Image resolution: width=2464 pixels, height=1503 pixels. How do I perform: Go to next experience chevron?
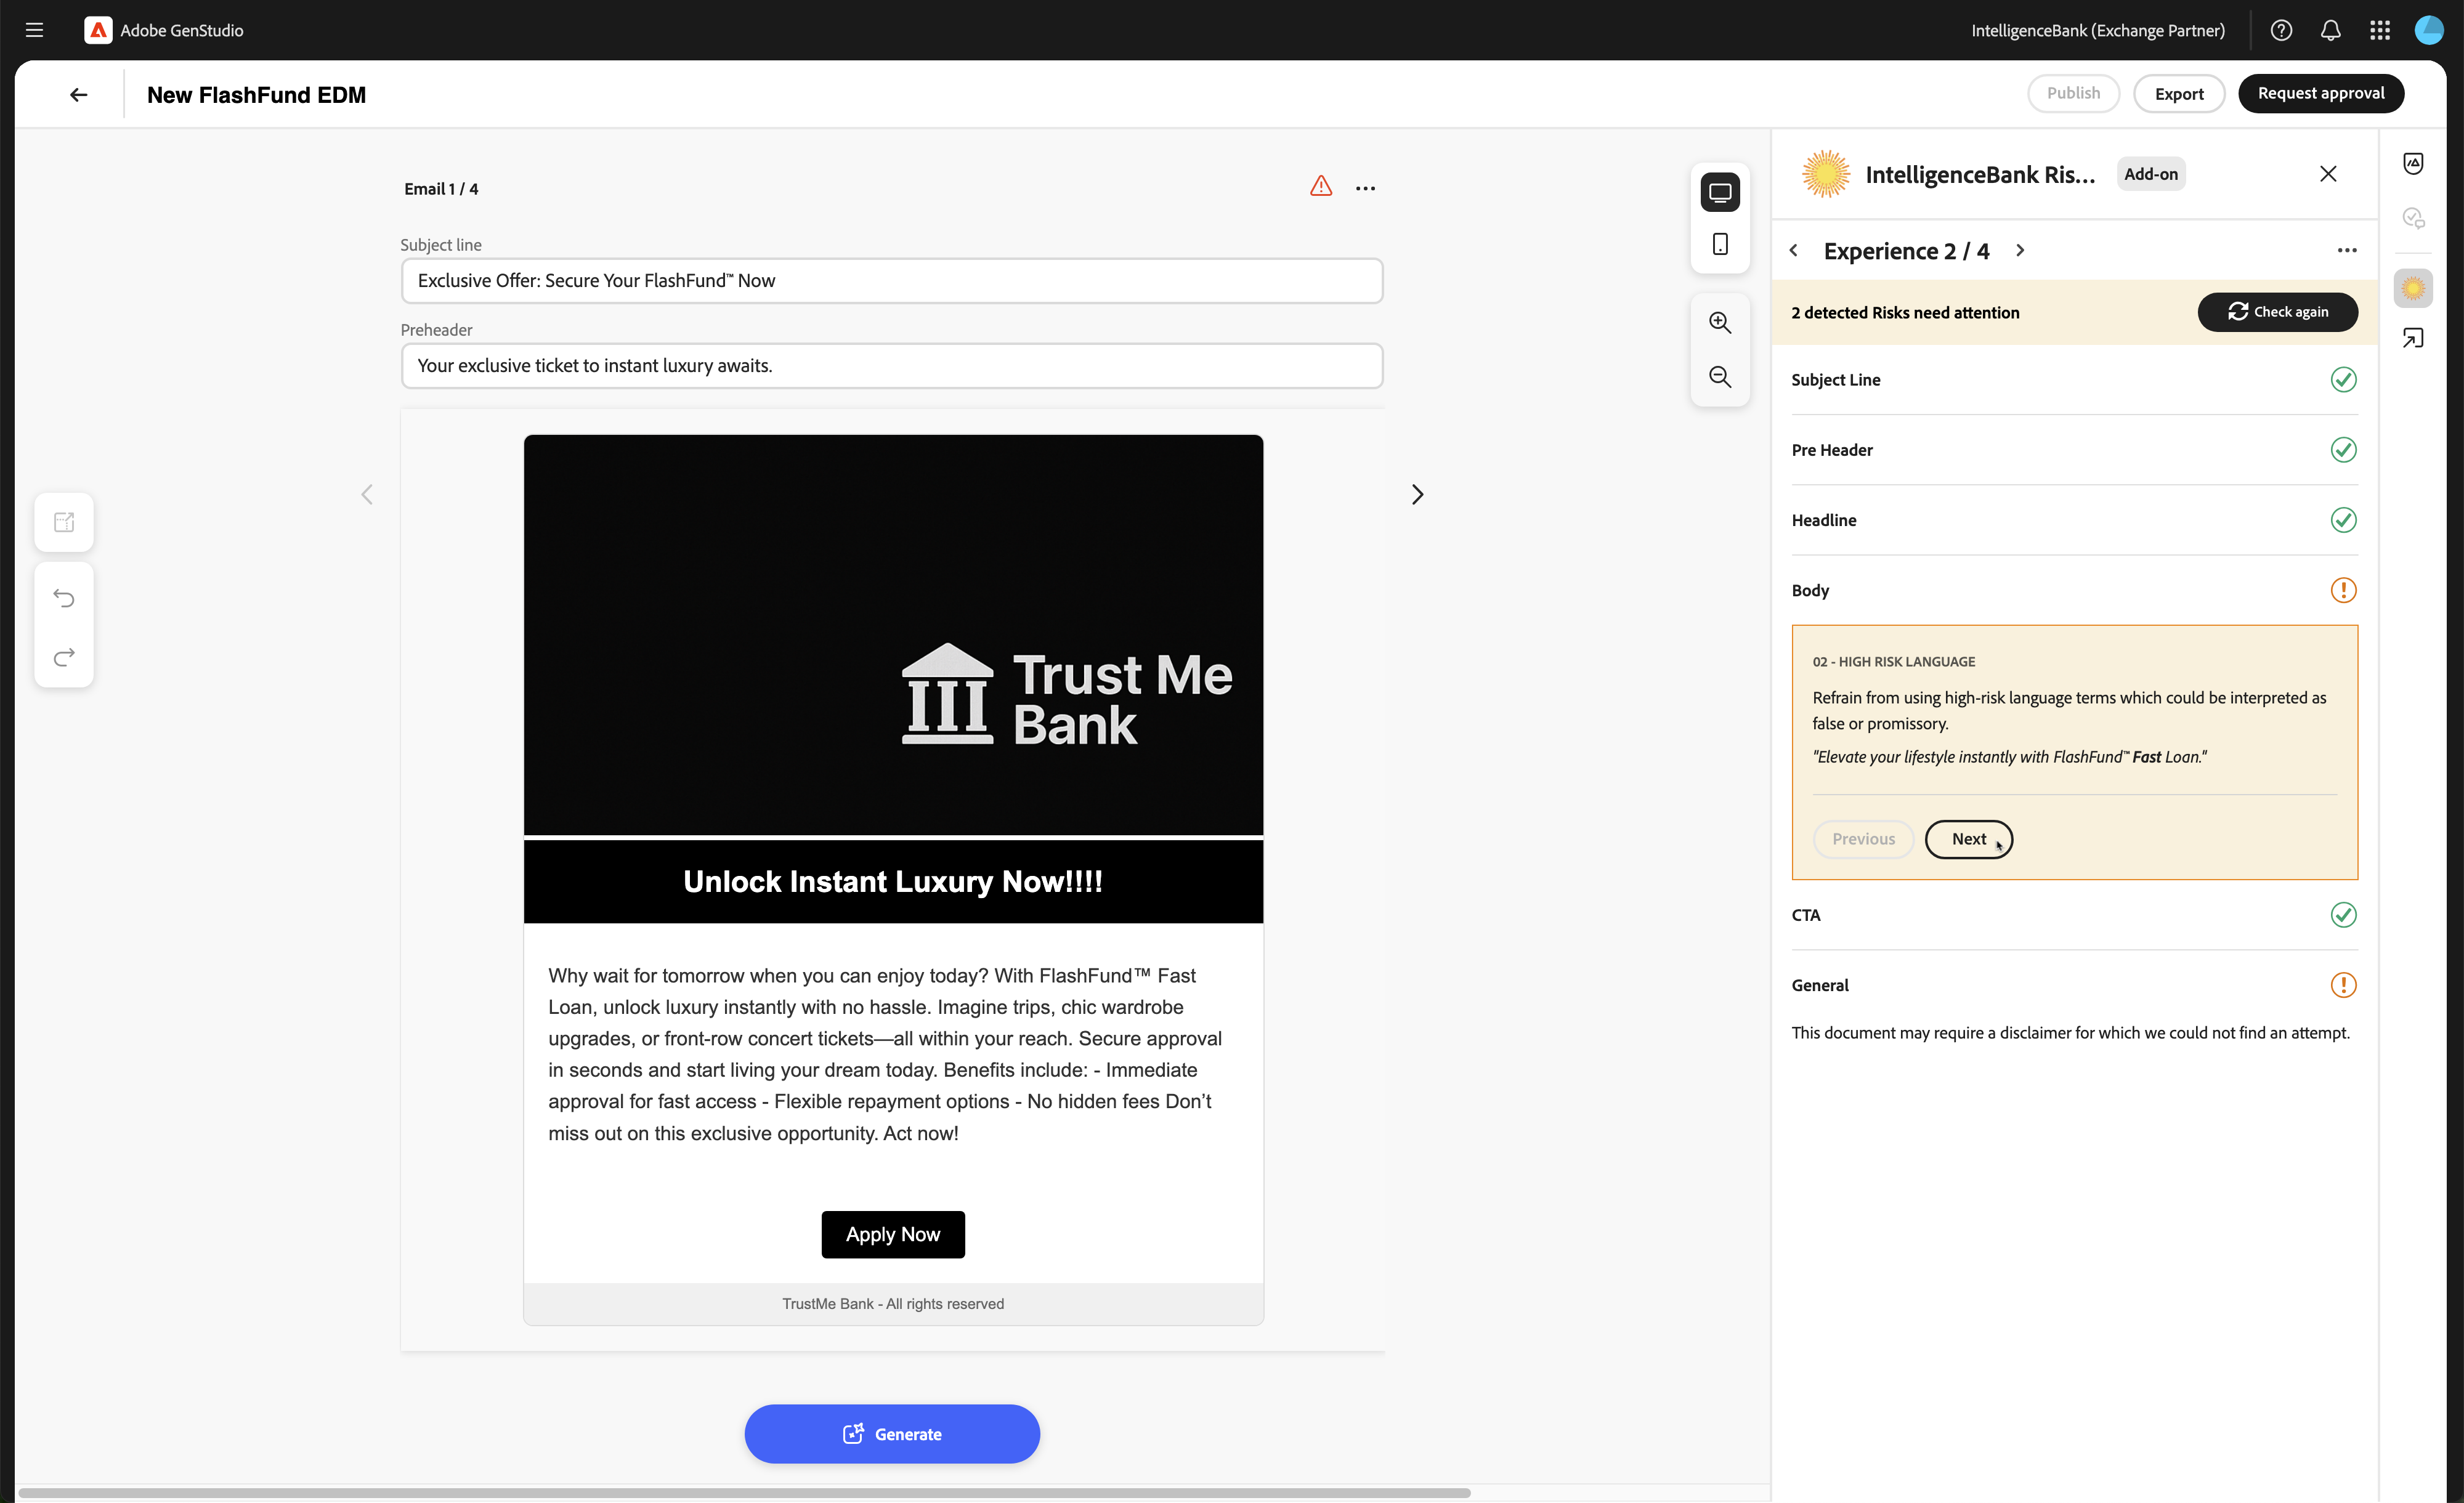pyautogui.click(x=2019, y=250)
